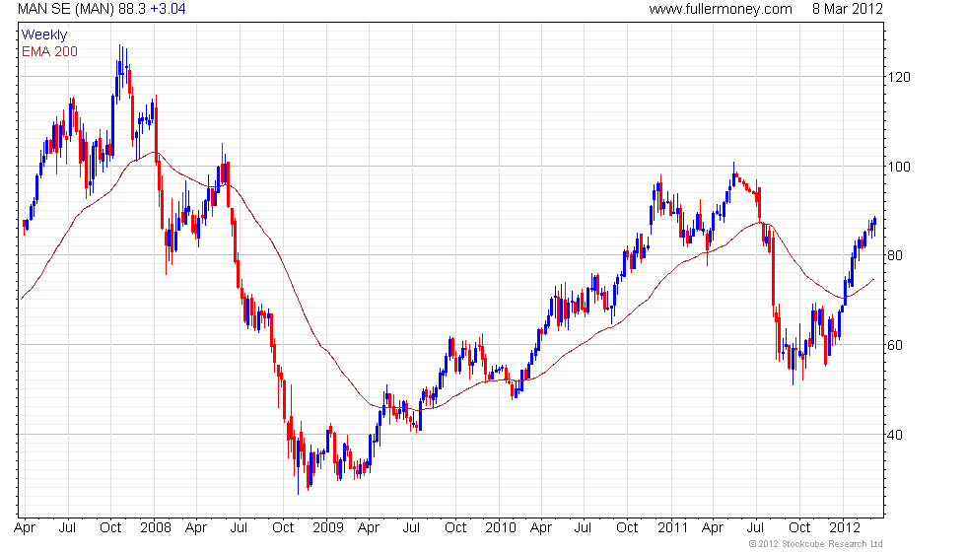
Task: Click the 2010 year label on time axis
Action: click(501, 528)
